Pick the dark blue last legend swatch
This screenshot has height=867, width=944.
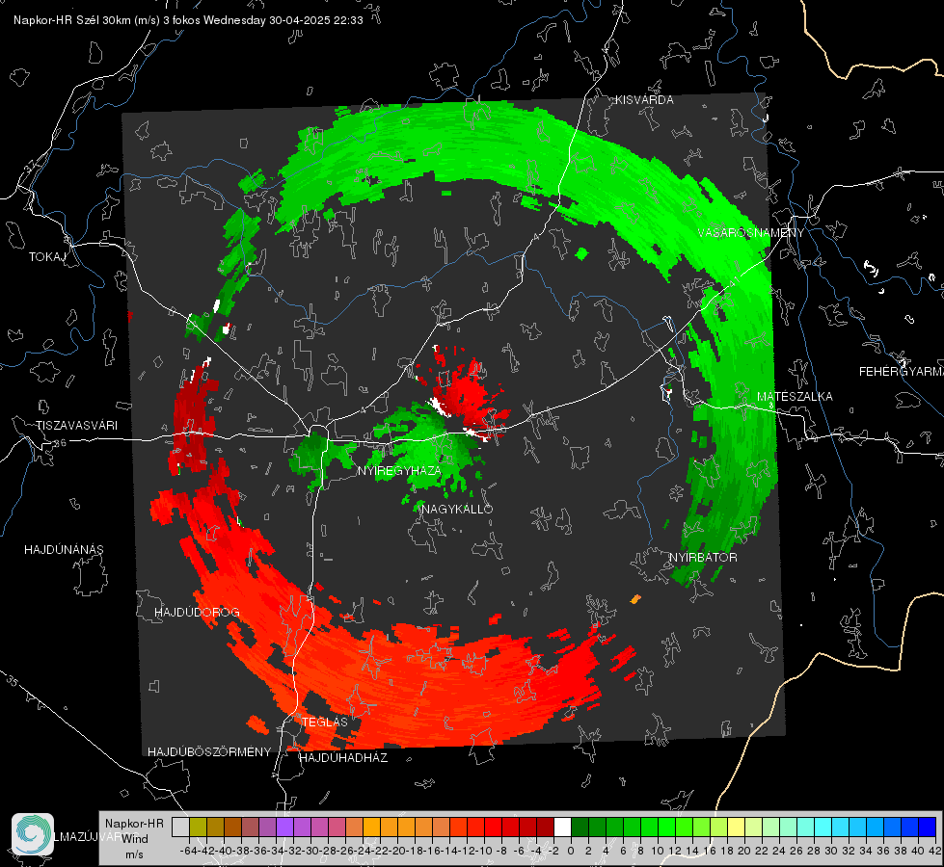(x=928, y=827)
